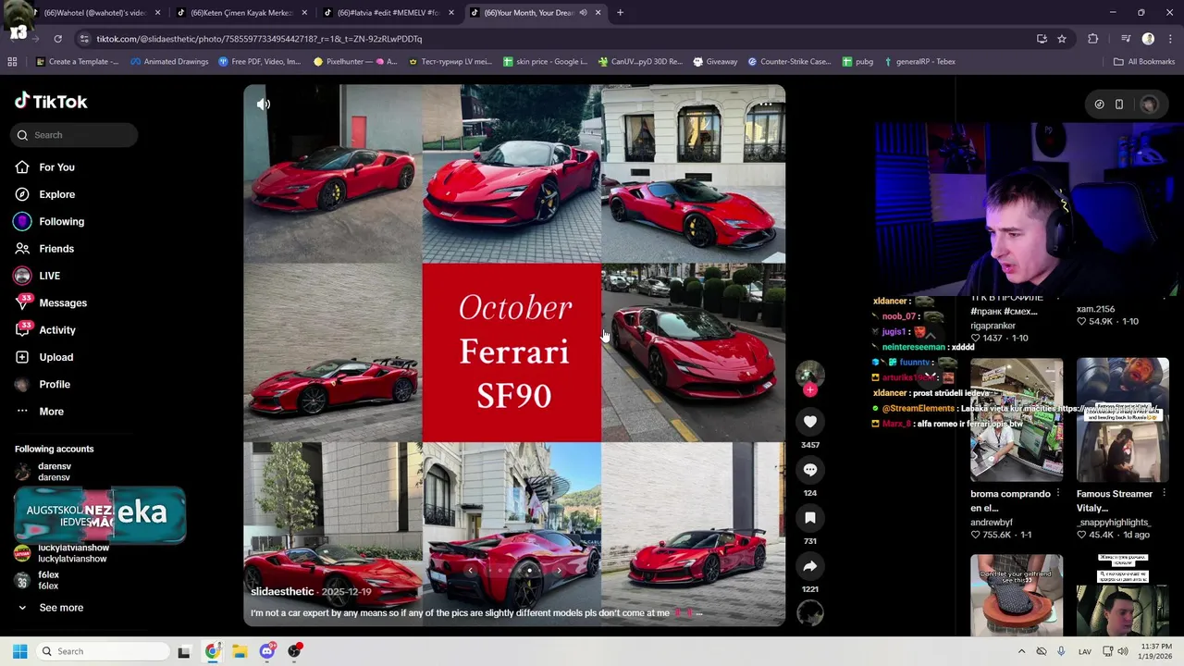Open the spinning sound disc below share
The width and height of the screenshot is (1184, 666).
pos(809,613)
